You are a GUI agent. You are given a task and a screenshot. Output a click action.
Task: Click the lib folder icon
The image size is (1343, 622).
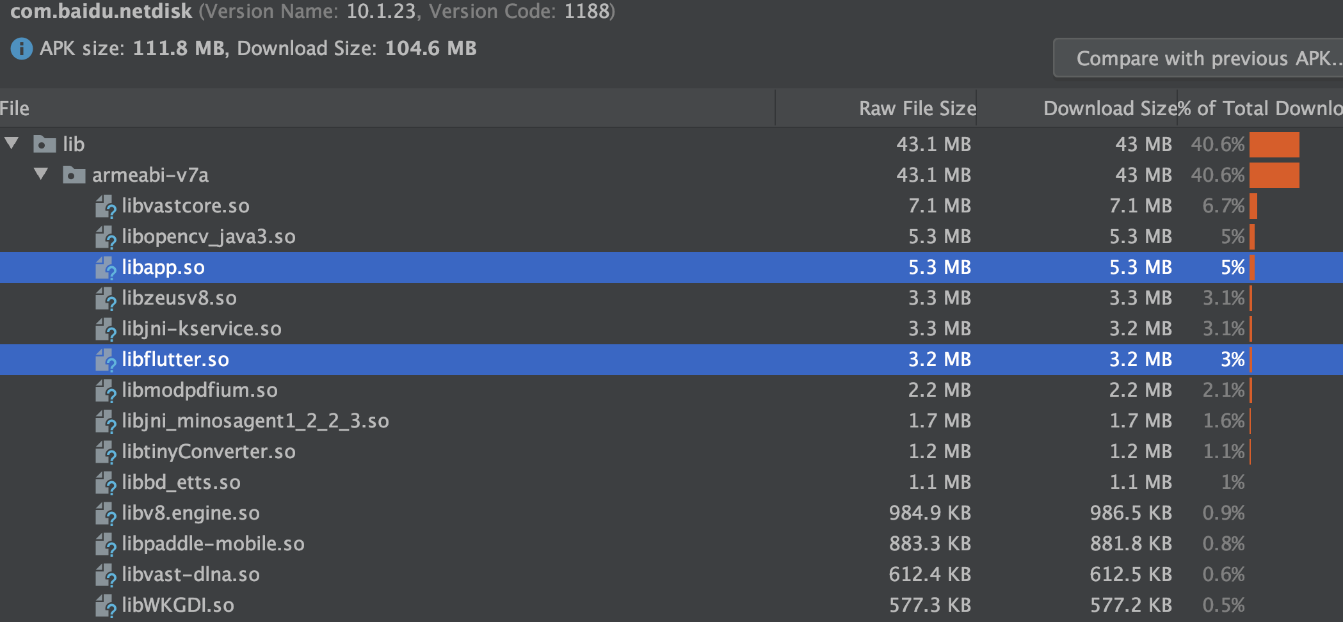(45, 144)
